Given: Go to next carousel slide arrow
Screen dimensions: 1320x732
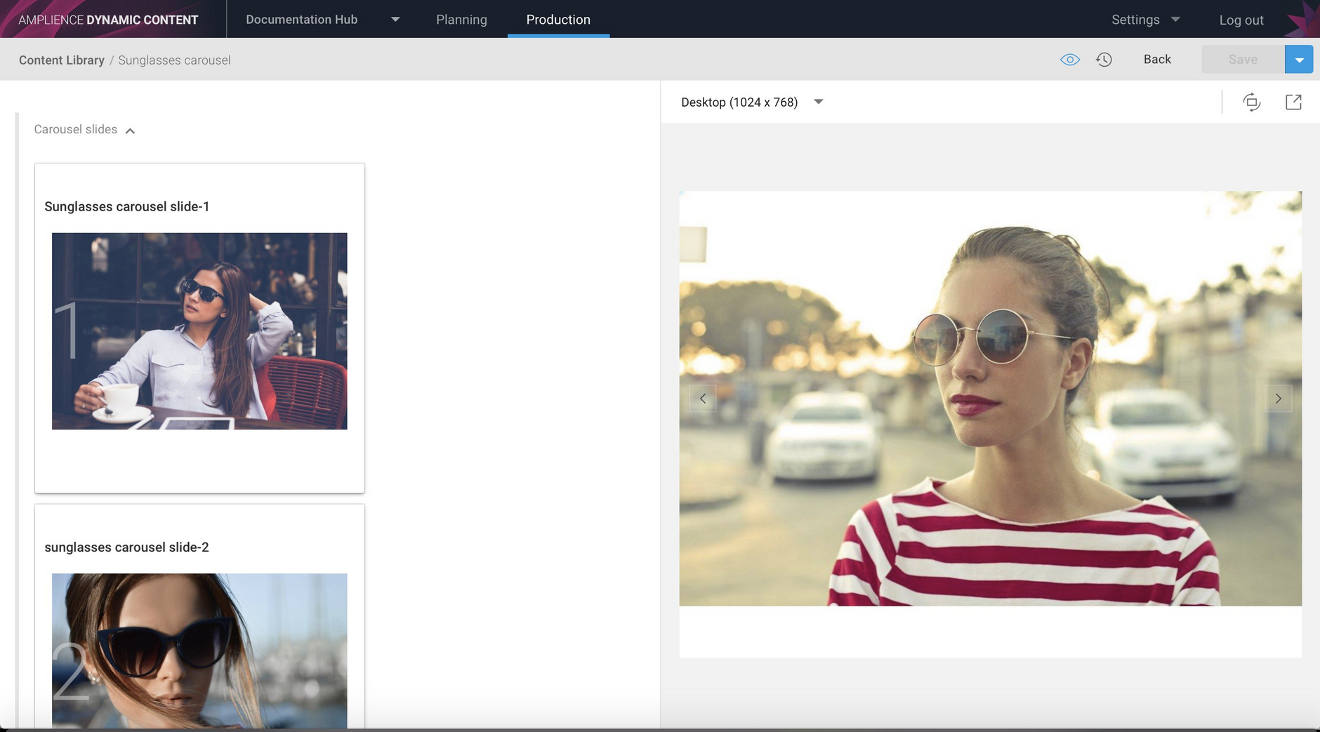Looking at the screenshot, I should [x=1279, y=399].
